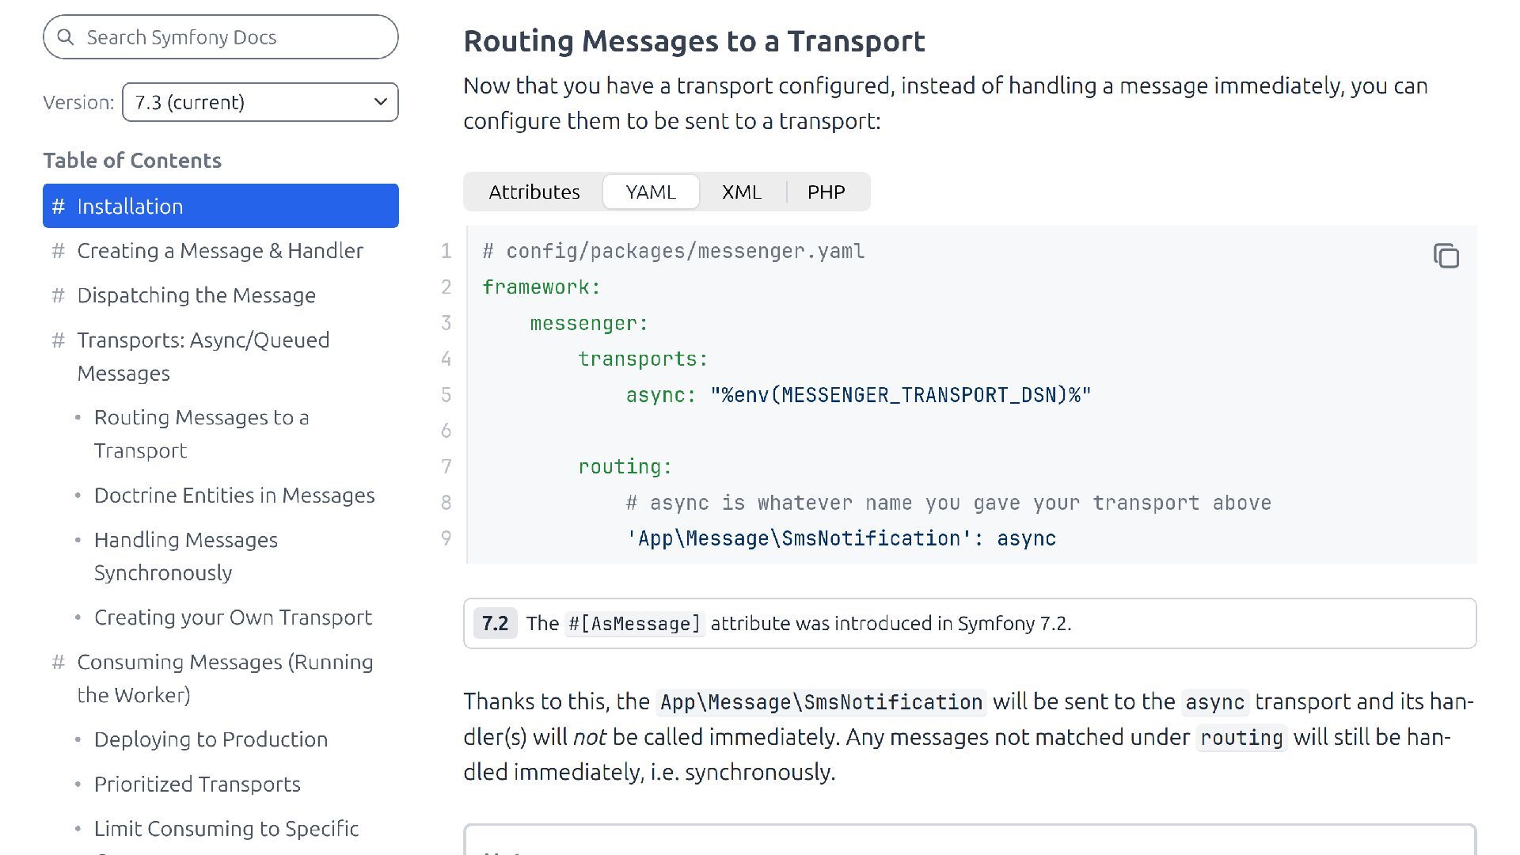Show the PHP code example tab
The image size is (1520, 855).
(x=826, y=192)
